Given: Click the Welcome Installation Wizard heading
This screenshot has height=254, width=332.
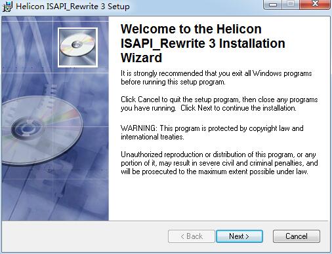Looking at the screenshot, I should coord(203,43).
